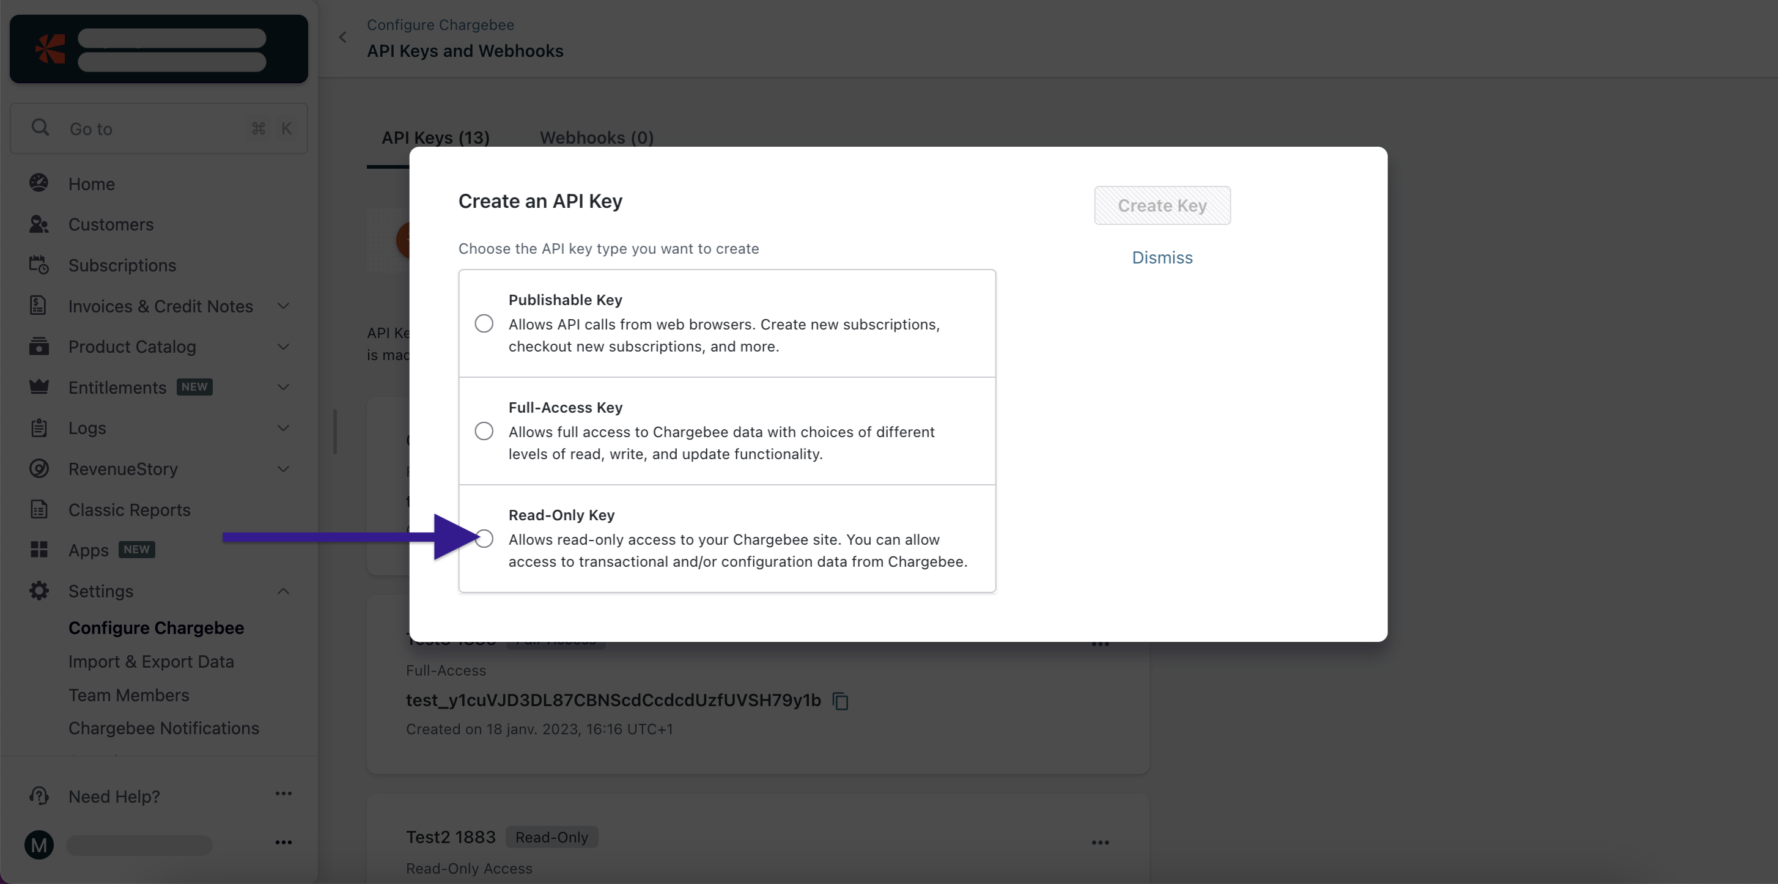
Task: Click the Apps grid icon
Action: tap(39, 550)
